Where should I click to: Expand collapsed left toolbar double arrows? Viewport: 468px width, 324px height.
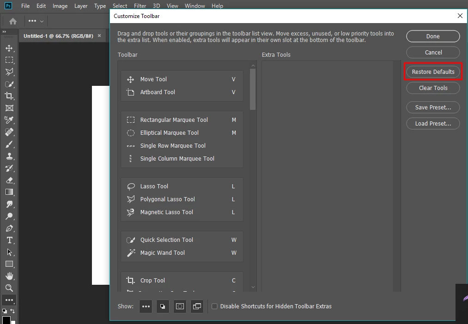tap(4, 31)
